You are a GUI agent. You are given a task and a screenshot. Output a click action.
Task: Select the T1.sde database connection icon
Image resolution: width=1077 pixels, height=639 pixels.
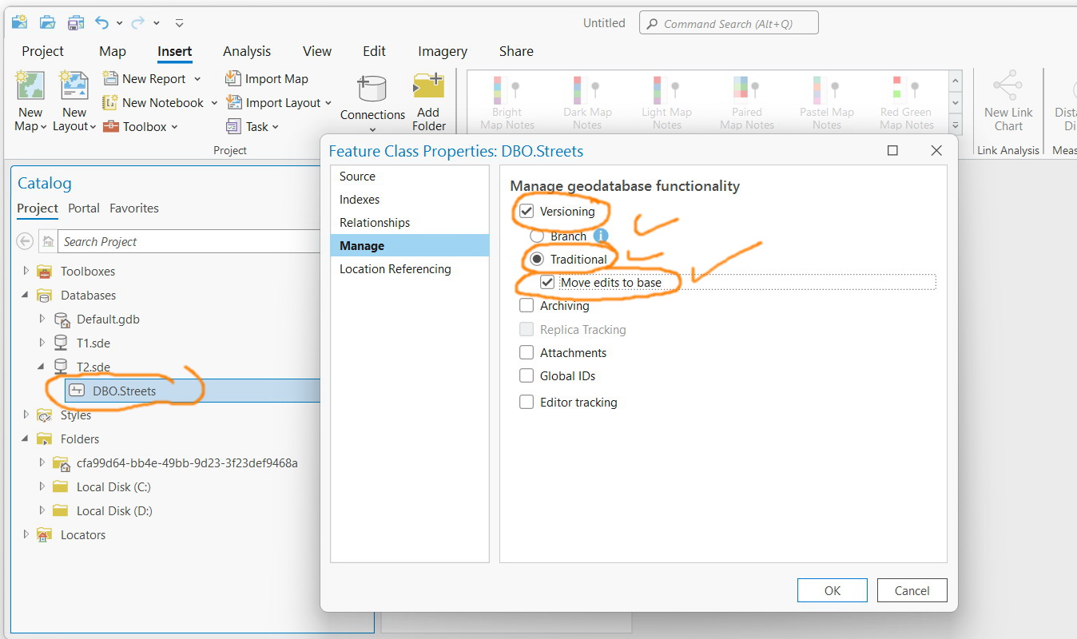61,343
